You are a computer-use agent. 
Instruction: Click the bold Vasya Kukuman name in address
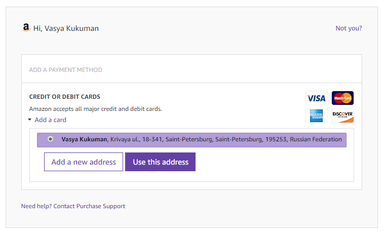pyautogui.click(x=85, y=139)
